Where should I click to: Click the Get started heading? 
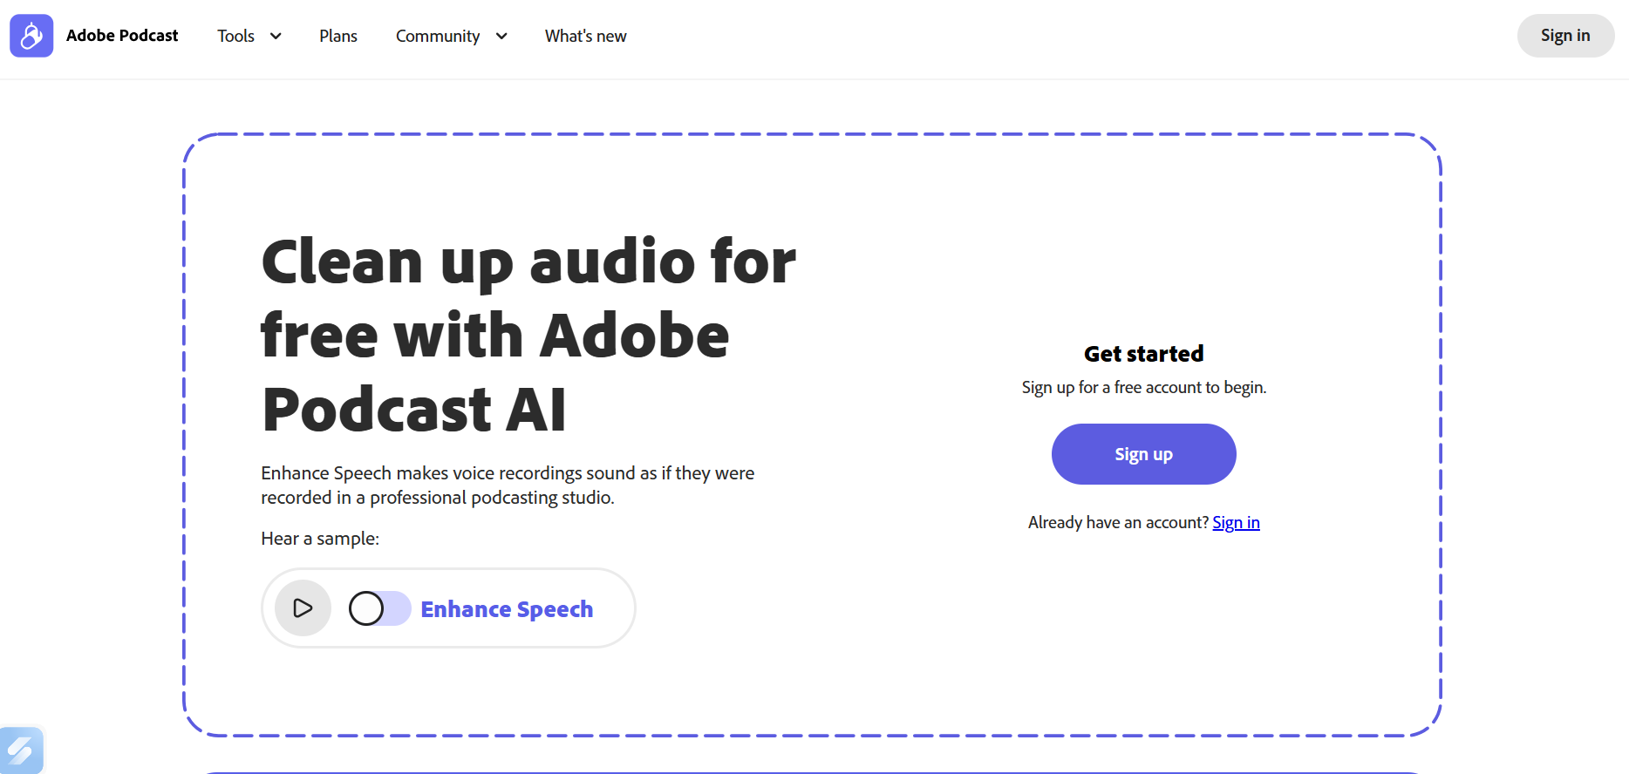click(1143, 354)
